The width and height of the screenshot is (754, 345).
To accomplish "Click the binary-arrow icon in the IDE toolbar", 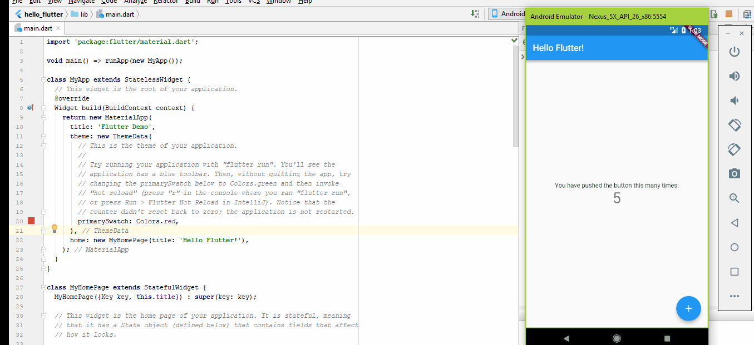I will (x=475, y=14).
